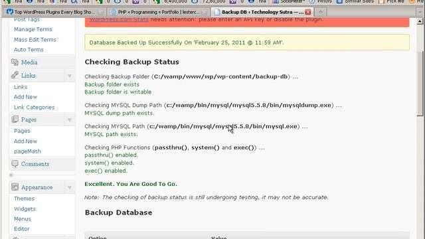
Task: Open the Pages submenu item
Action: (22, 131)
